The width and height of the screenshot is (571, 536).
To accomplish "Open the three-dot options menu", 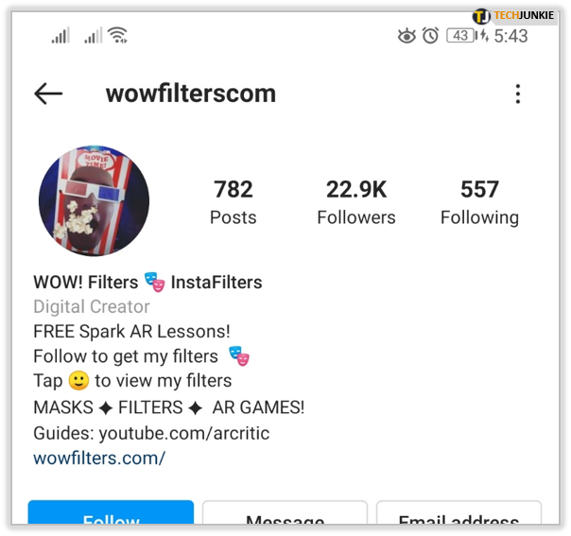I will pyautogui.click(x=517, y=94).
